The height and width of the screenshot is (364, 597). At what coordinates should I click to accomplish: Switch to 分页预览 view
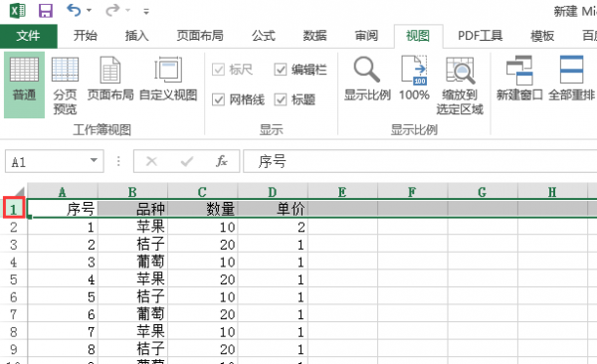pos(65,85)
